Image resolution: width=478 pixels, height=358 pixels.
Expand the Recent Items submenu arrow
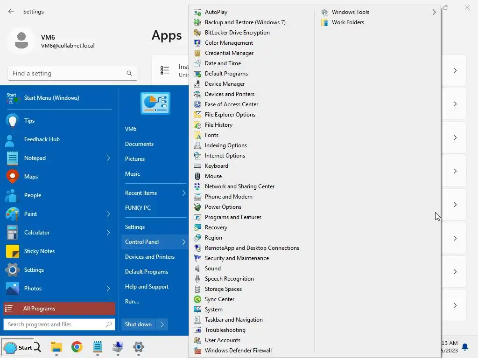184,193
